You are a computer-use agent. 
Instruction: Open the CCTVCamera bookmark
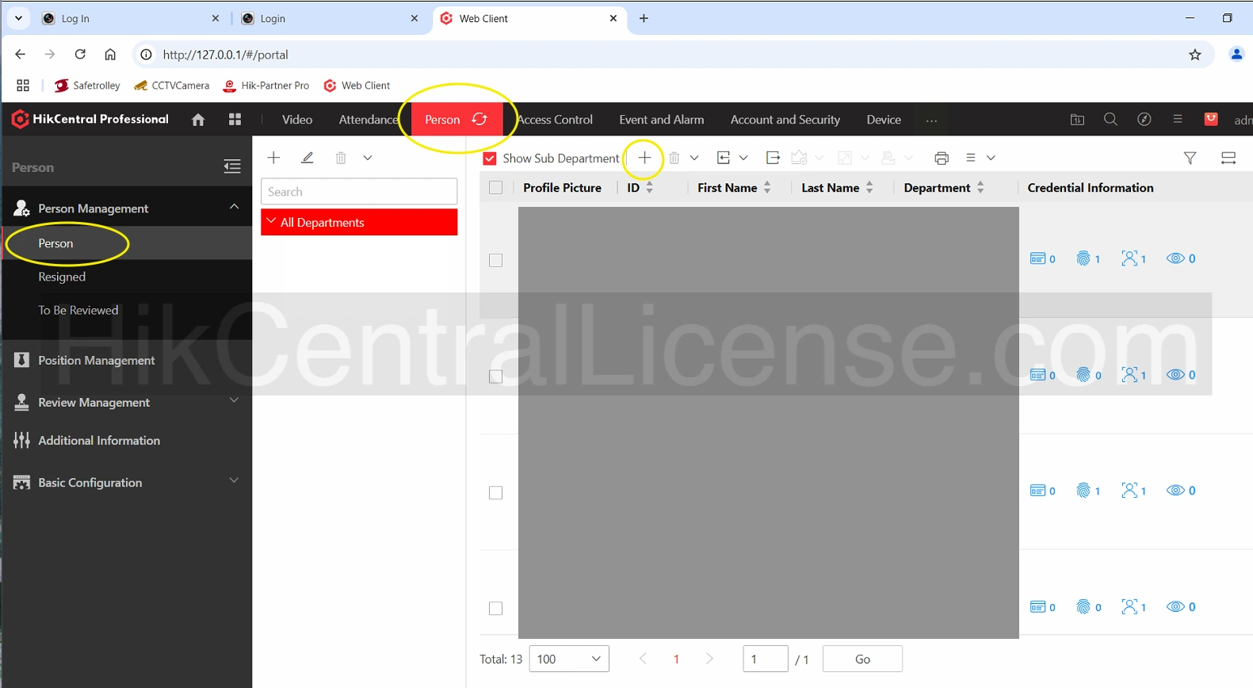point(172,86)
